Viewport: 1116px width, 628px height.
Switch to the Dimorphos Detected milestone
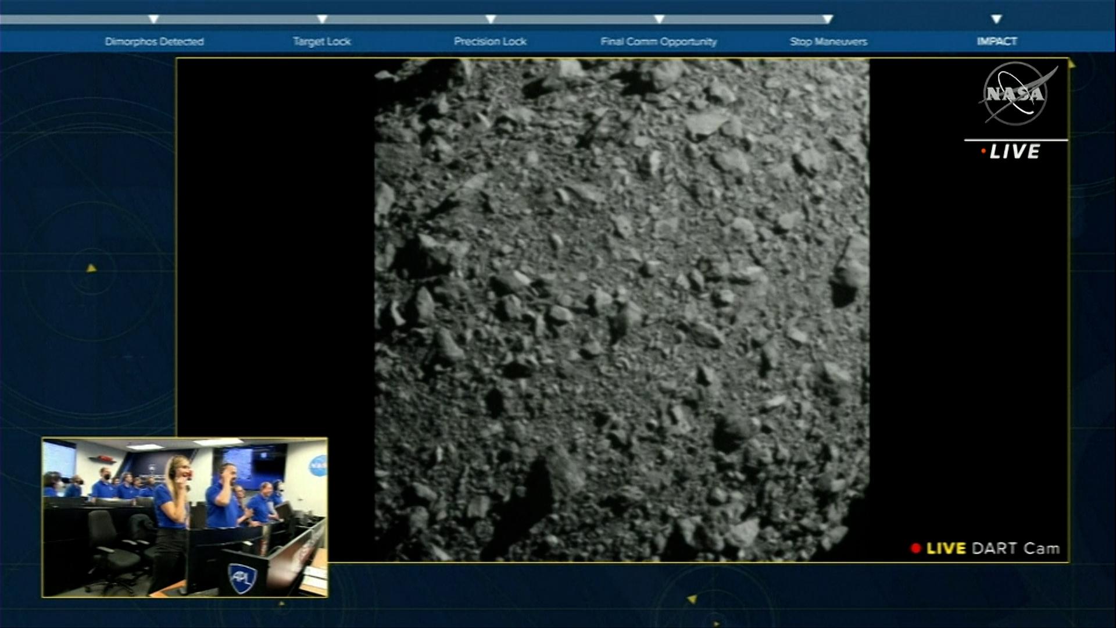154,41
